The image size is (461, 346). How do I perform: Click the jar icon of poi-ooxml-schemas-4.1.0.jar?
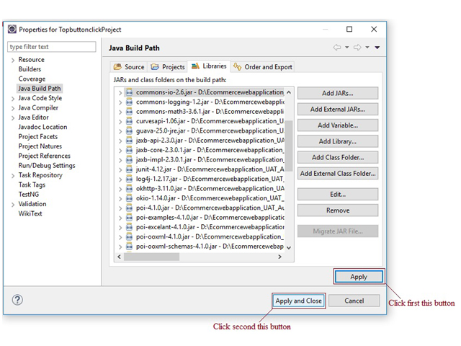130,247
